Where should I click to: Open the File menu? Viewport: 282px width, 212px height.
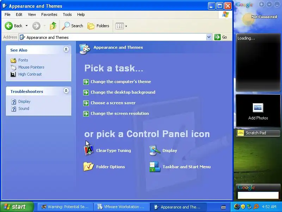7,14
